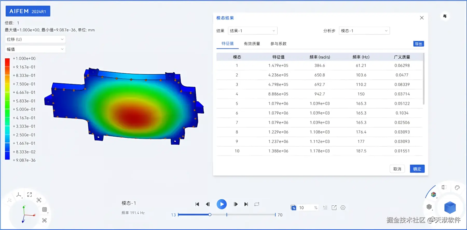Click the cancel button 取消
Screen dimensions: 467x230
coord(397,169)
